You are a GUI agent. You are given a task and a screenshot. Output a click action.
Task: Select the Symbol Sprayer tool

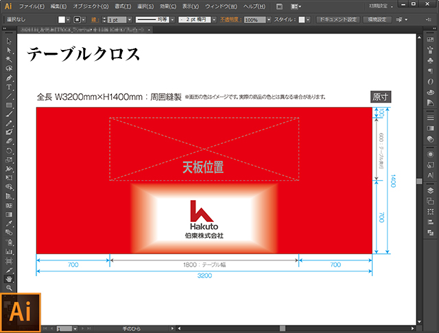point(9,242)
